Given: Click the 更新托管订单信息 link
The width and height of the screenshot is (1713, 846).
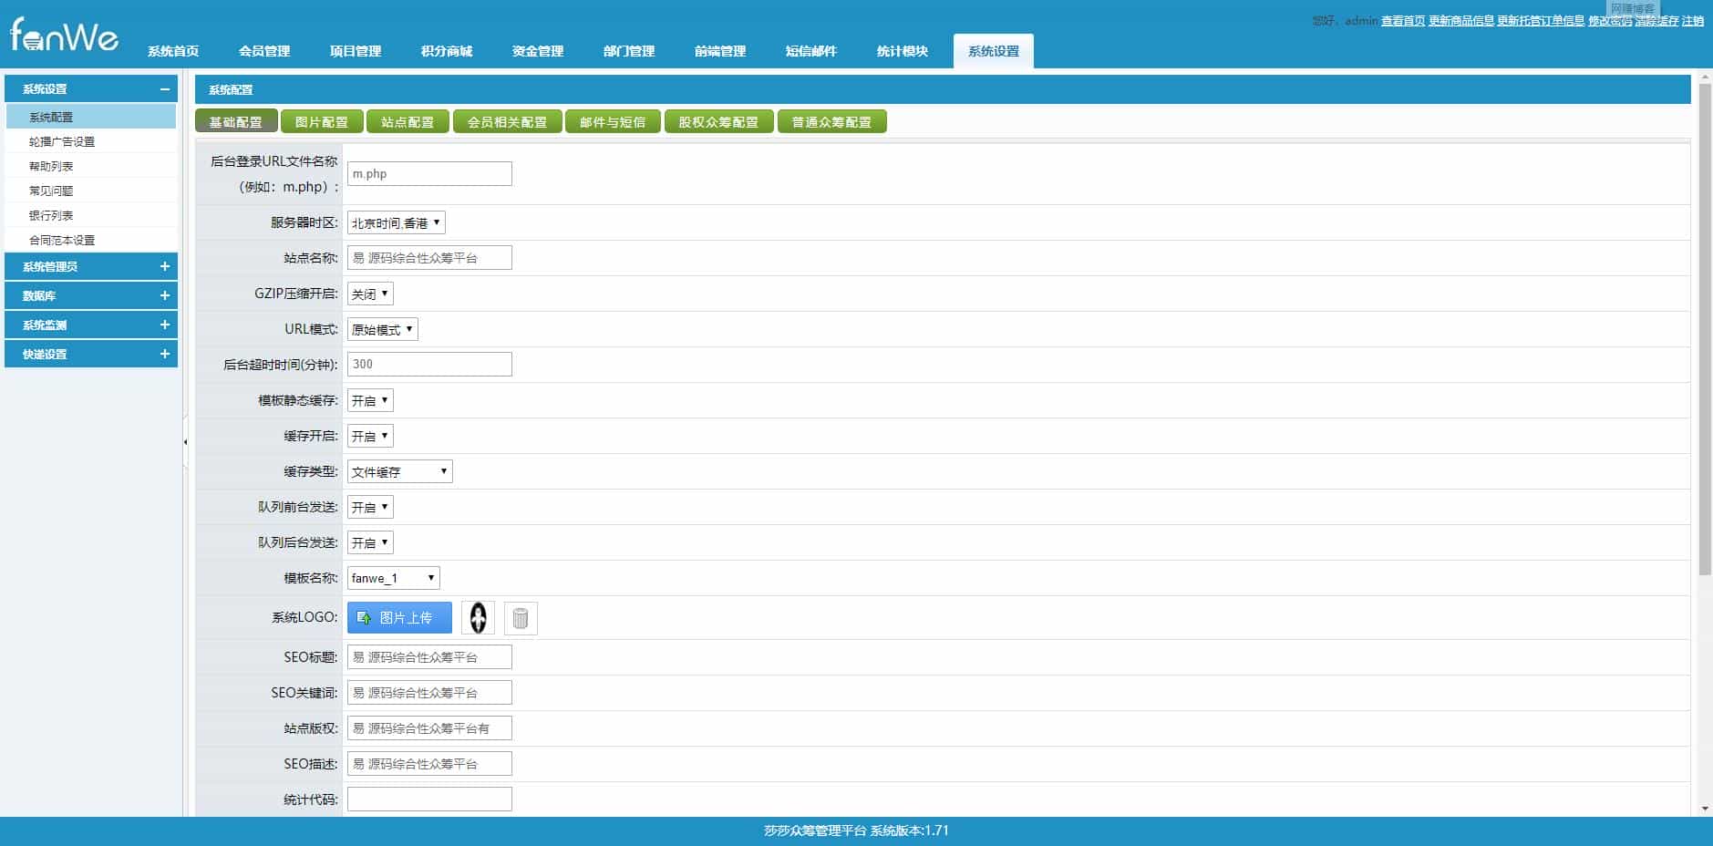Looking at the screenshot, I should click(x=1541, y=21).
